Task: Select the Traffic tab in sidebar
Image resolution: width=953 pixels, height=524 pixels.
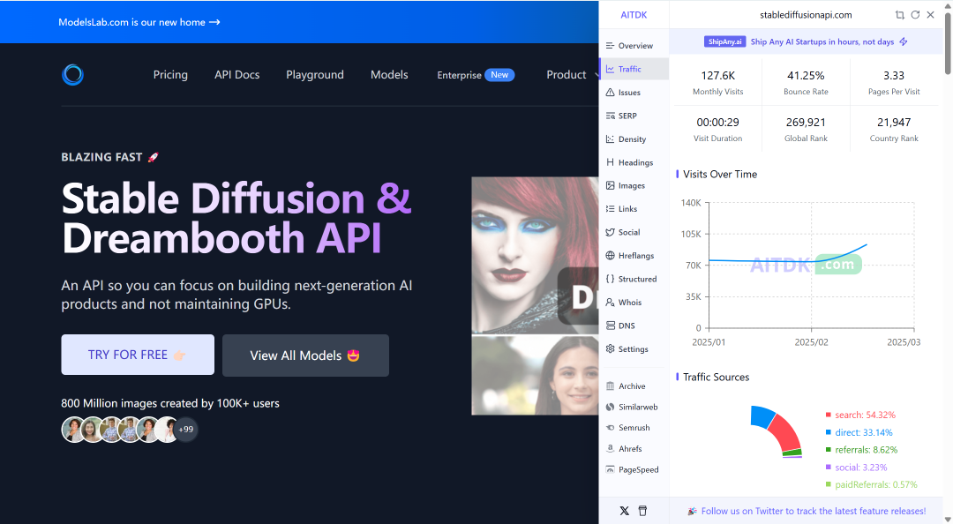Action: (634, 70)
